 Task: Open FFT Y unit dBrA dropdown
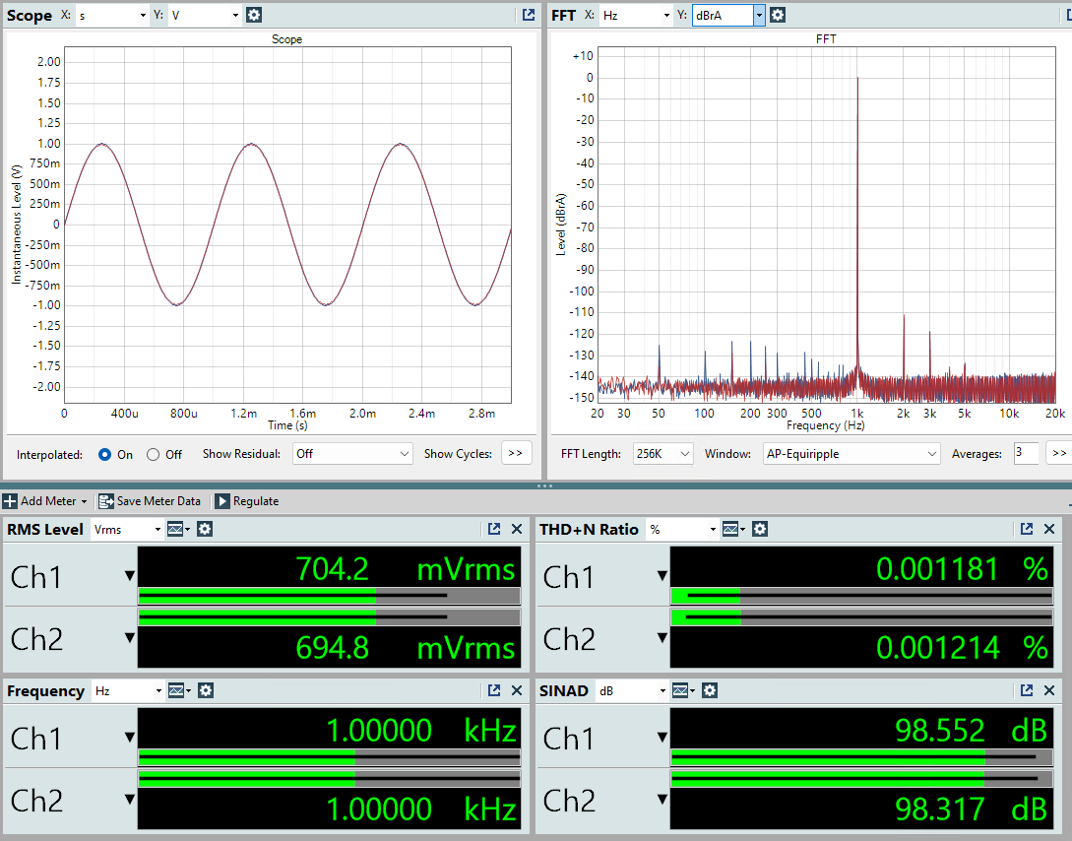click(x=728, y=15)
